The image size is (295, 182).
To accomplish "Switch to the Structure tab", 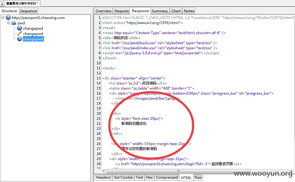I will point(9,11).
